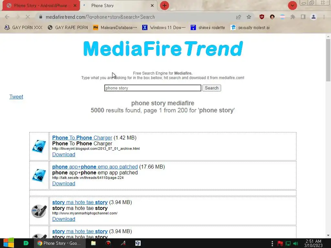Show hidden tray icons overflow
This screenshot has width=331, height=248.
pos(272,243)
